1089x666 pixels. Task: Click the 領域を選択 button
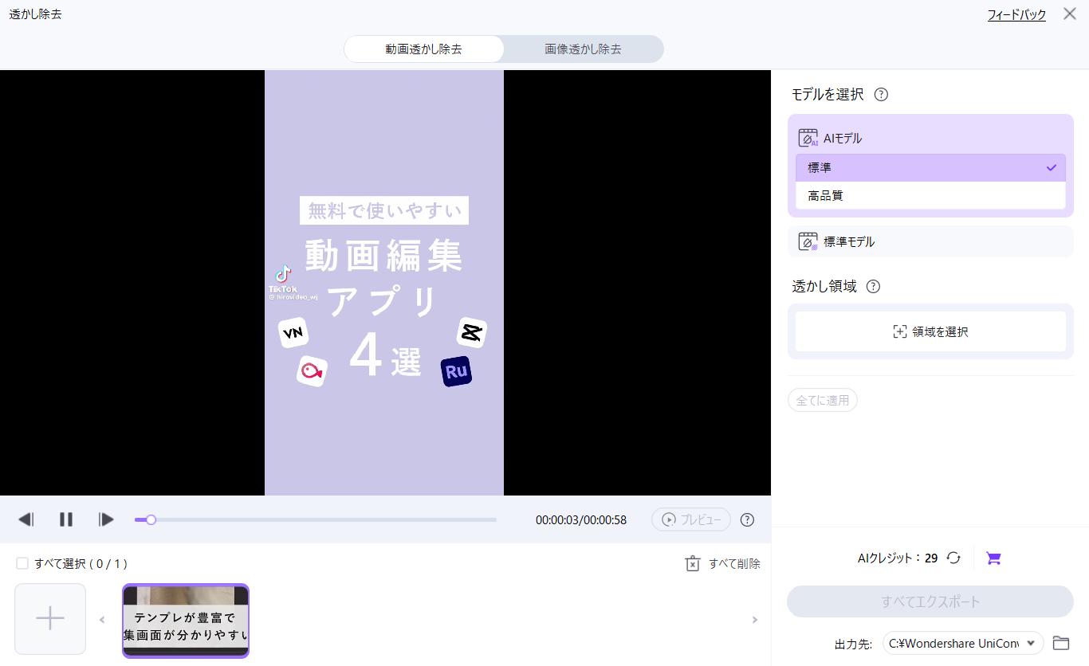(x=930, y=331)
